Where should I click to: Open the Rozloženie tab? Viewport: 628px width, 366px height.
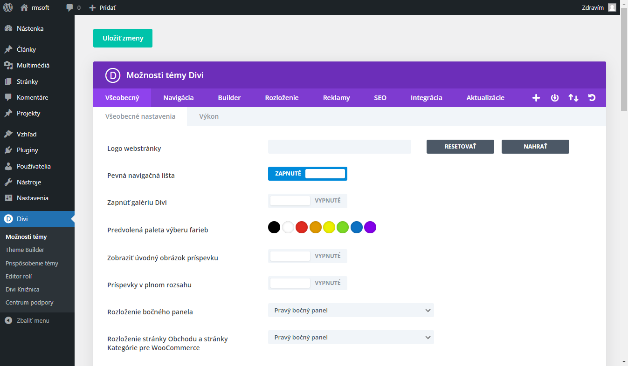click(282, 98)
